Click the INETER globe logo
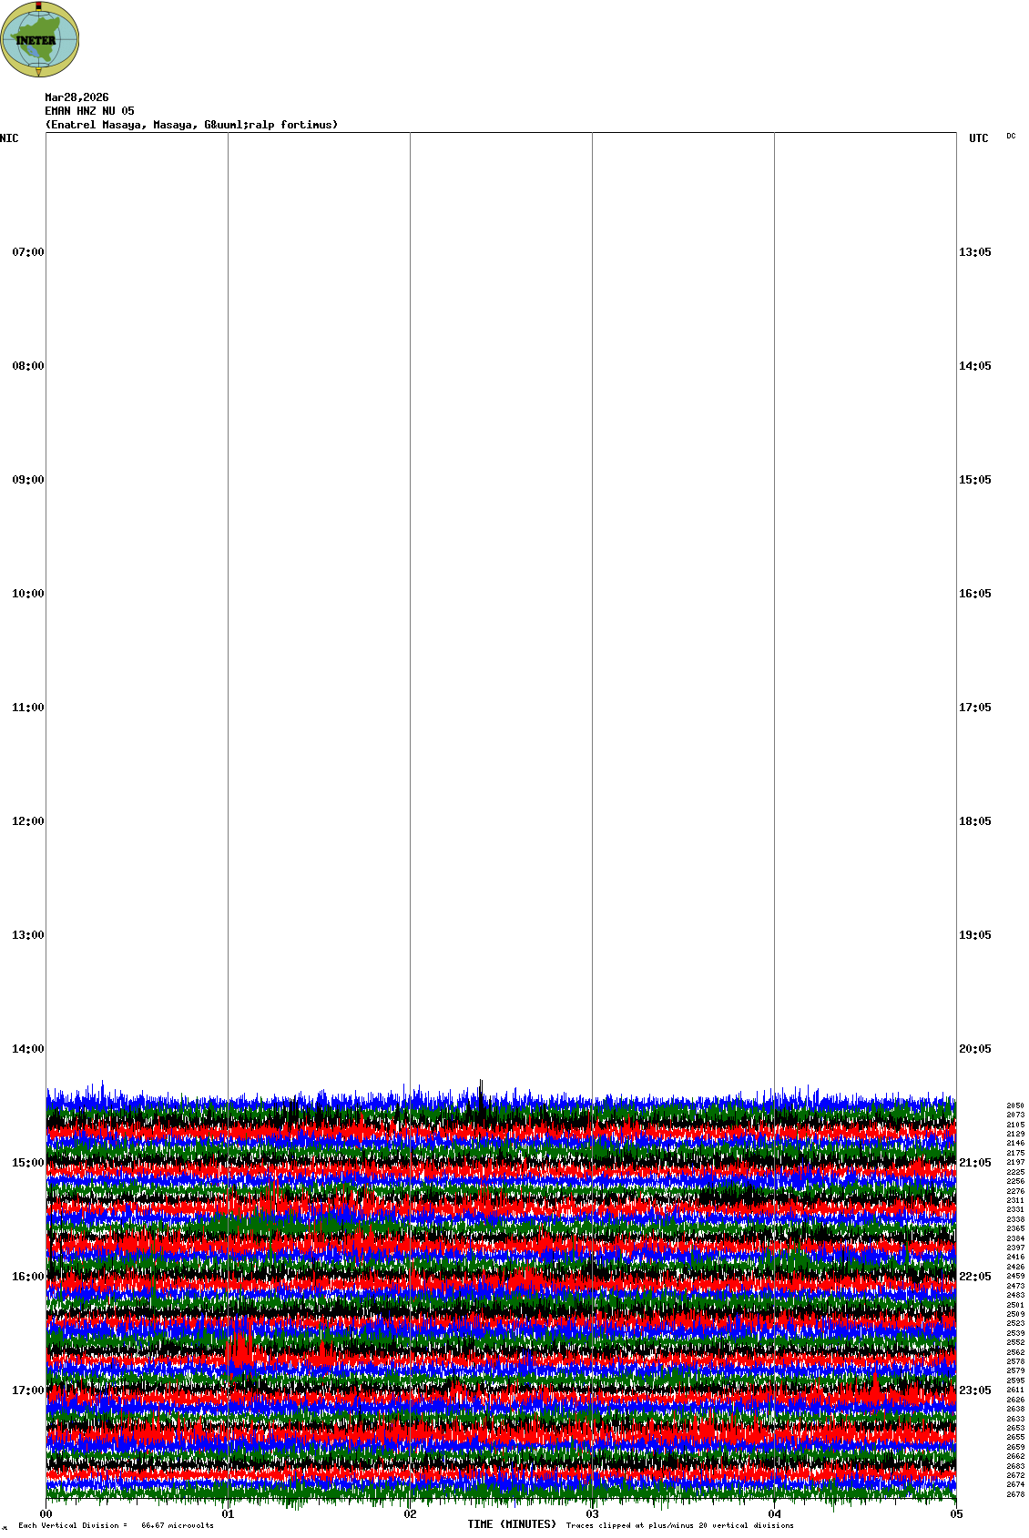This screenshot has width=1029, height=1538. [40, 39]
